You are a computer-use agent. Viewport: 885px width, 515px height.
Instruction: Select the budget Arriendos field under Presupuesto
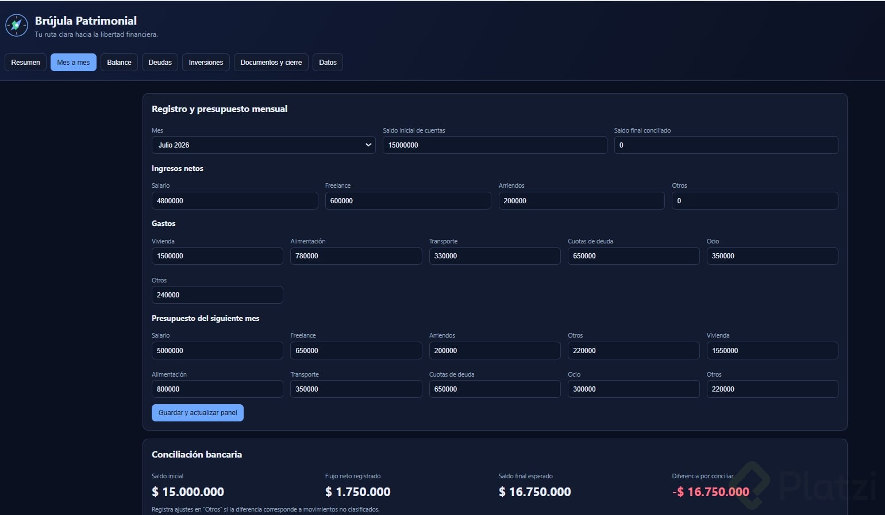pyautogui.click(x=495, y=351)
